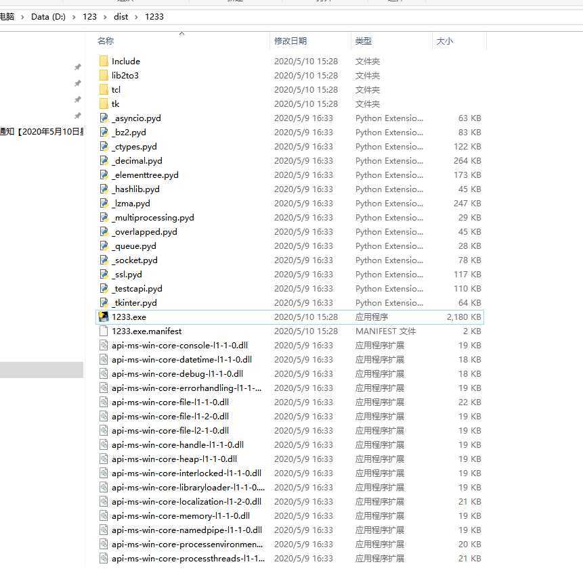Select api-ms-win-core-processenvironmen... file name

pyautogui.click(x=188, y=544)
